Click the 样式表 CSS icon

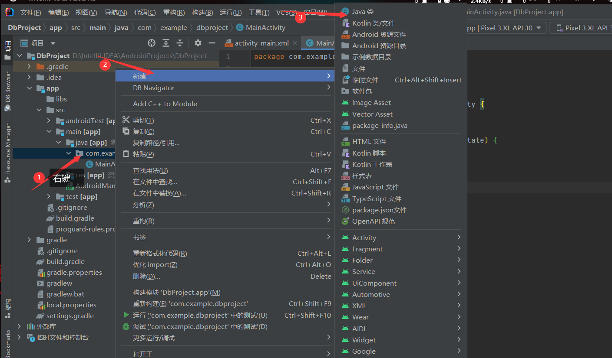click(x=345, y=176)
